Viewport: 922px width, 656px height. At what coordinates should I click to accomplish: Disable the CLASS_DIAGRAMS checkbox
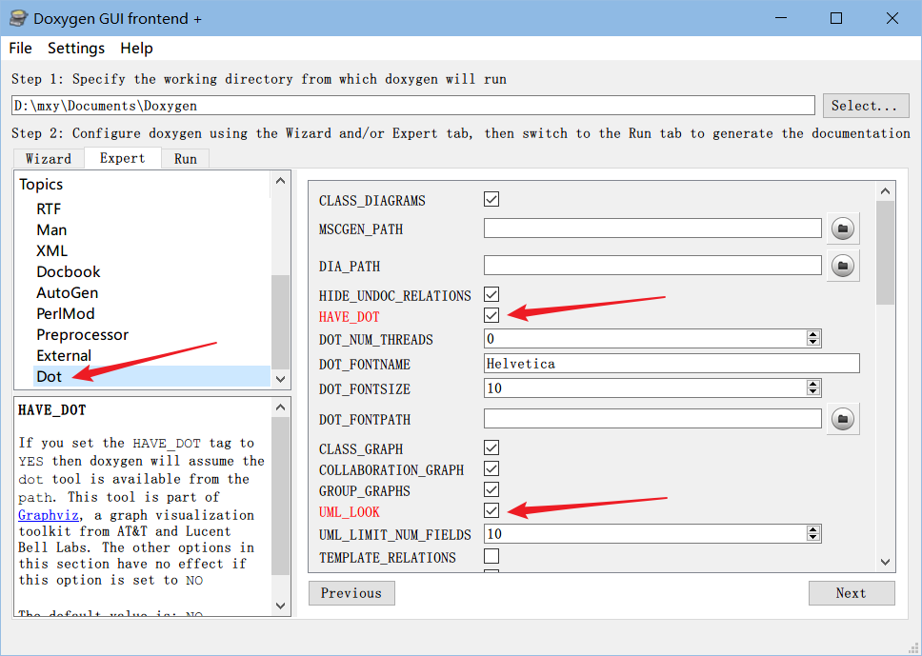coord(491,200)
